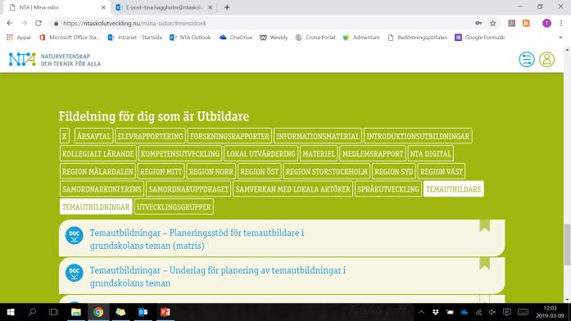Toggle the SPRÅKUTVECKLING filter
Image resolution: width=571 pixels, height=321 pixels.
(x=388, y=189)
